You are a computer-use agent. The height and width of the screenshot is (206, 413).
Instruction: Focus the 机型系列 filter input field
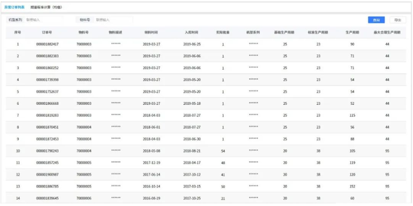pos(44,20)
